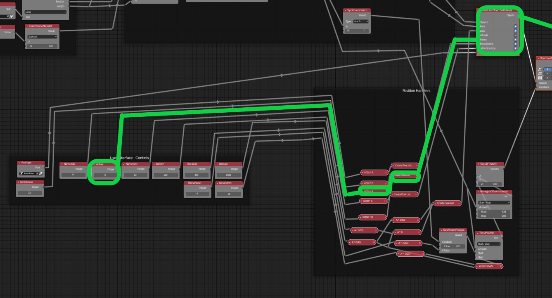Collapse the Top of Frame Switch node
The height and width of the screenshot is (298, 552).
(x=345, y=10)
